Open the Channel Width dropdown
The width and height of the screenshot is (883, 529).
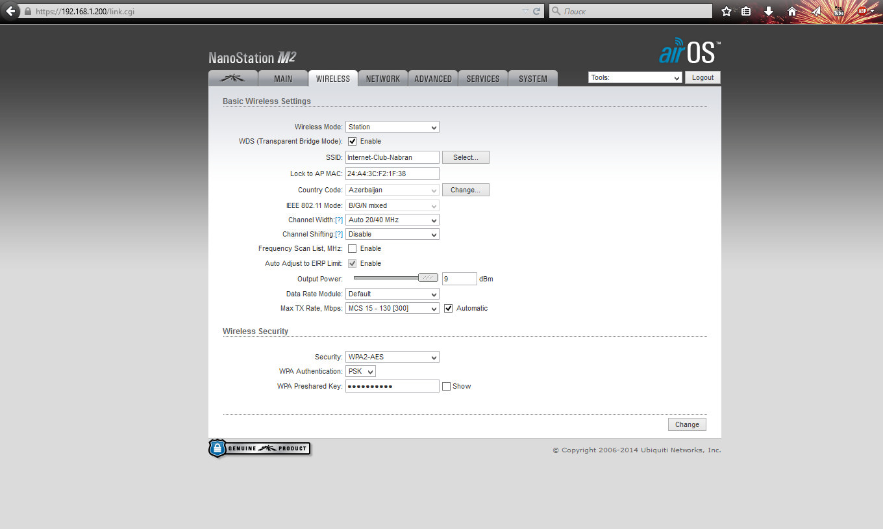[x=392, y=220]
